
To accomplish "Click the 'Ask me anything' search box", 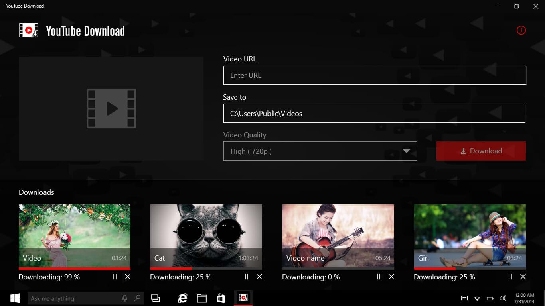I will tap(85, 298).
